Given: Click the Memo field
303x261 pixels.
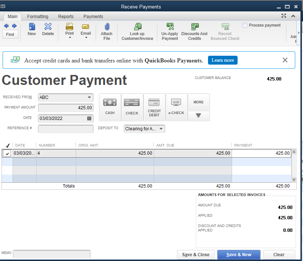Looking at the screenshot, I should click(52, 254).
